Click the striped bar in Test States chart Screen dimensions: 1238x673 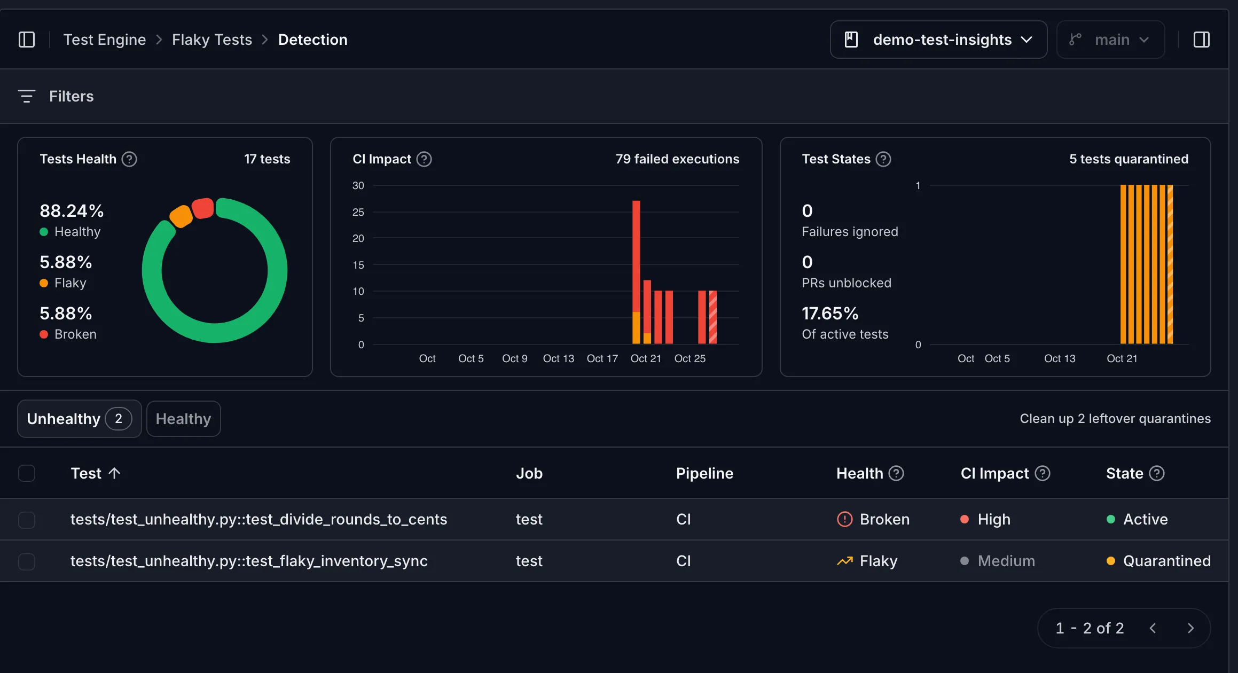click(1170, 264)
